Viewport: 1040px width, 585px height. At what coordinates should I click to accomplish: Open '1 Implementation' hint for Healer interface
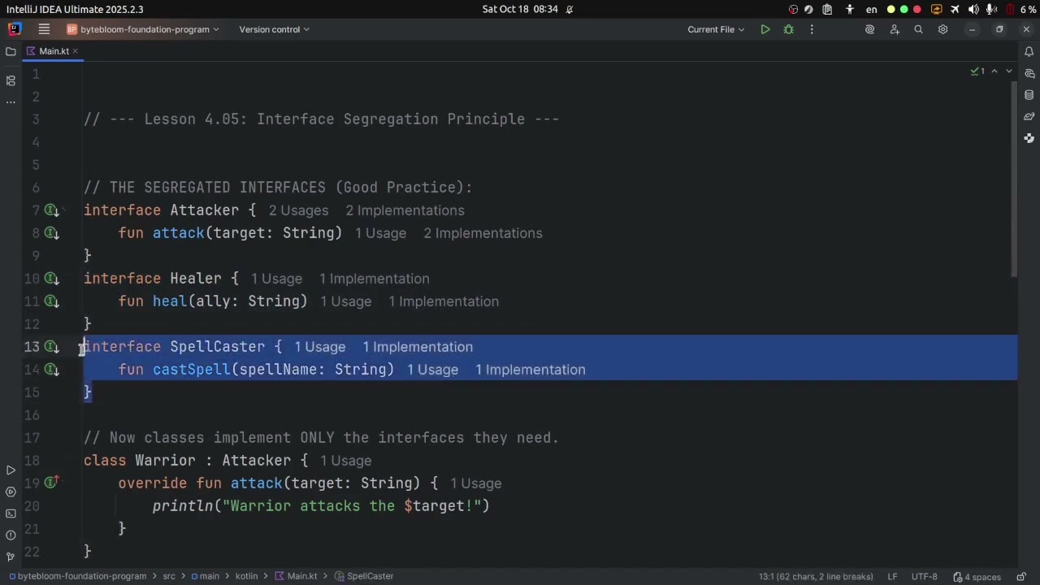tap(374, 279)
